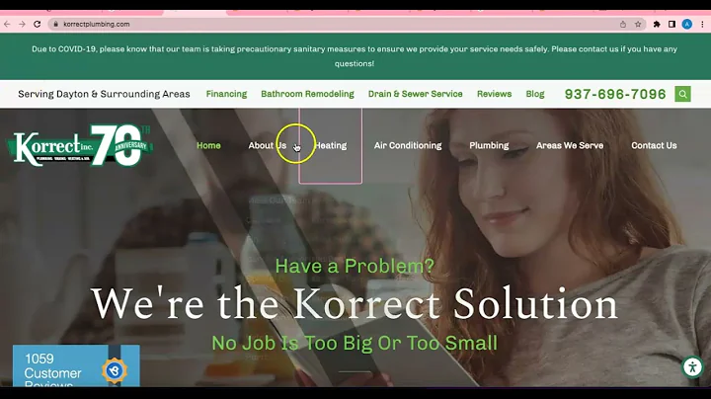
Task: Go back with the browser back arrow
Action: pos(7,24)
